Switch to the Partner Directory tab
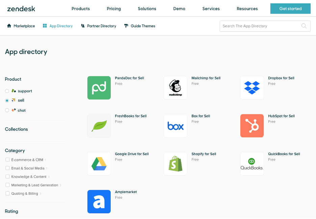 tap(99, 26)
